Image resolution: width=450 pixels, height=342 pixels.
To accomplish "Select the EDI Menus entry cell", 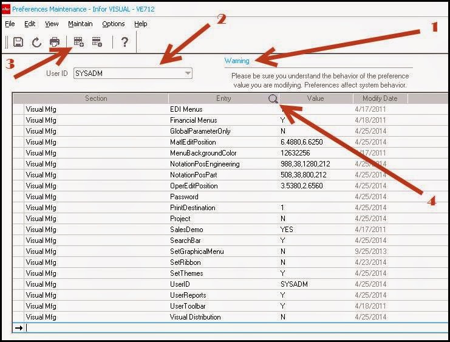I will pos(223,109).
